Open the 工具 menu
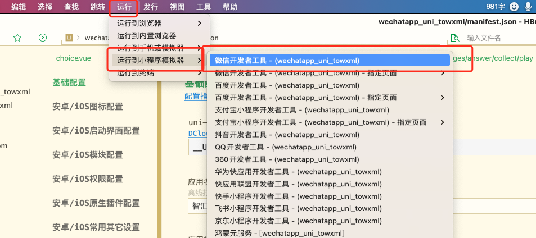The width and height of the screenshot is (536, 238). 204,7
